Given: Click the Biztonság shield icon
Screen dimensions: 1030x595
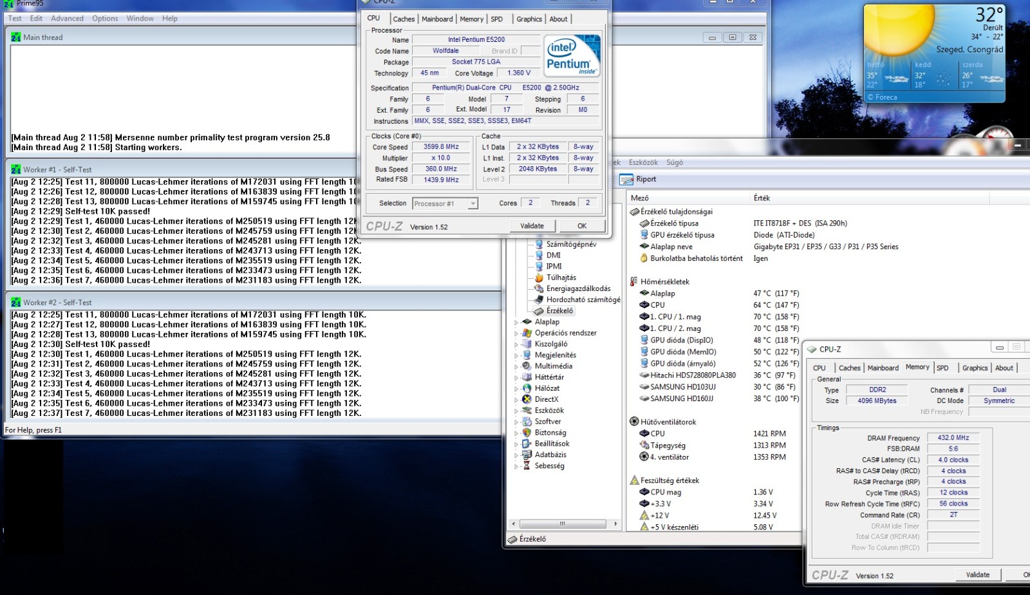Looking at the screenshot, I should (527, 433).
